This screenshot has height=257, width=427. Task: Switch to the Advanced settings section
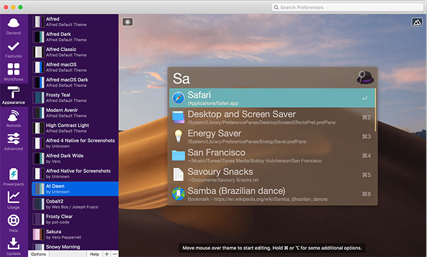13,141
